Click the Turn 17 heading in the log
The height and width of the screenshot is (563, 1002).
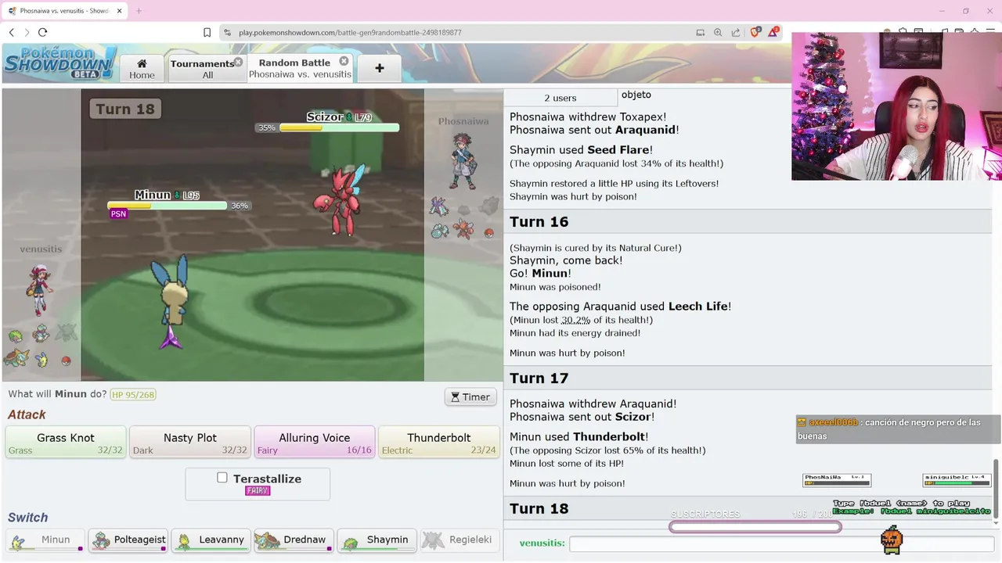[x=539, y=378]
